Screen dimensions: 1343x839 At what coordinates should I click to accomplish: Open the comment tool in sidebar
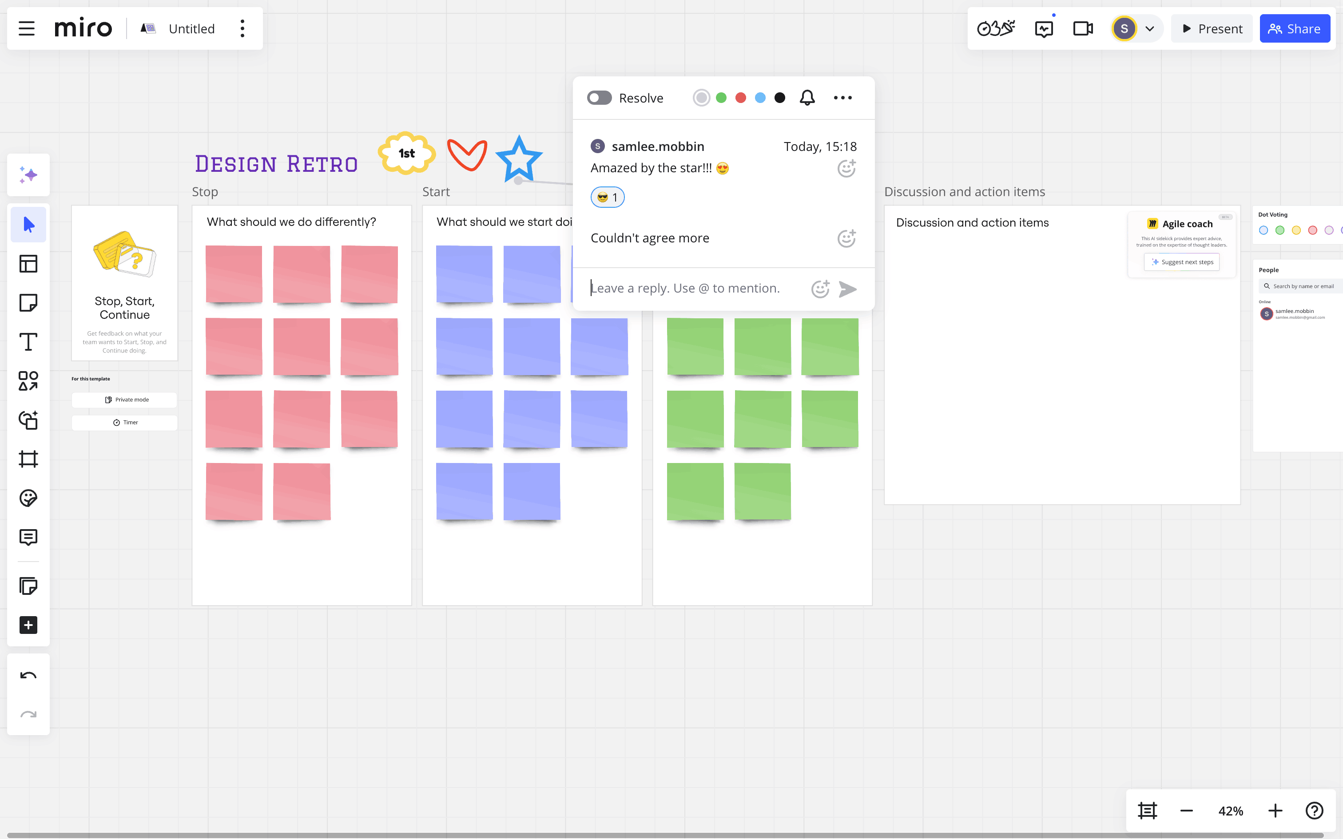point(28,537)
